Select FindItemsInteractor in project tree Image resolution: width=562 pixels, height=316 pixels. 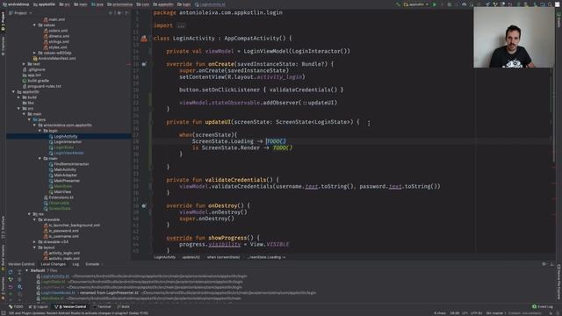[x=71, y=164]
